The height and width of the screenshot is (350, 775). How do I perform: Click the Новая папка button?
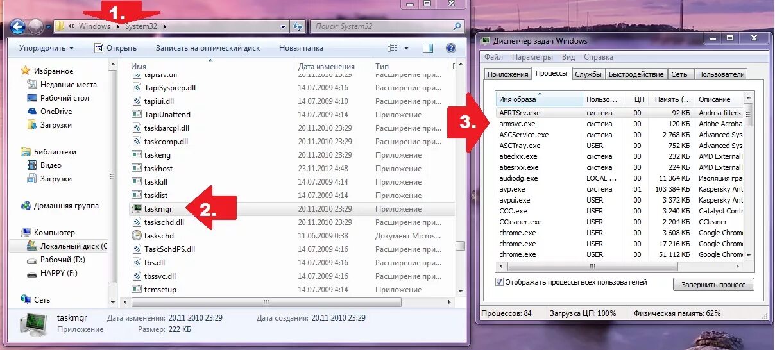[301, 48]
